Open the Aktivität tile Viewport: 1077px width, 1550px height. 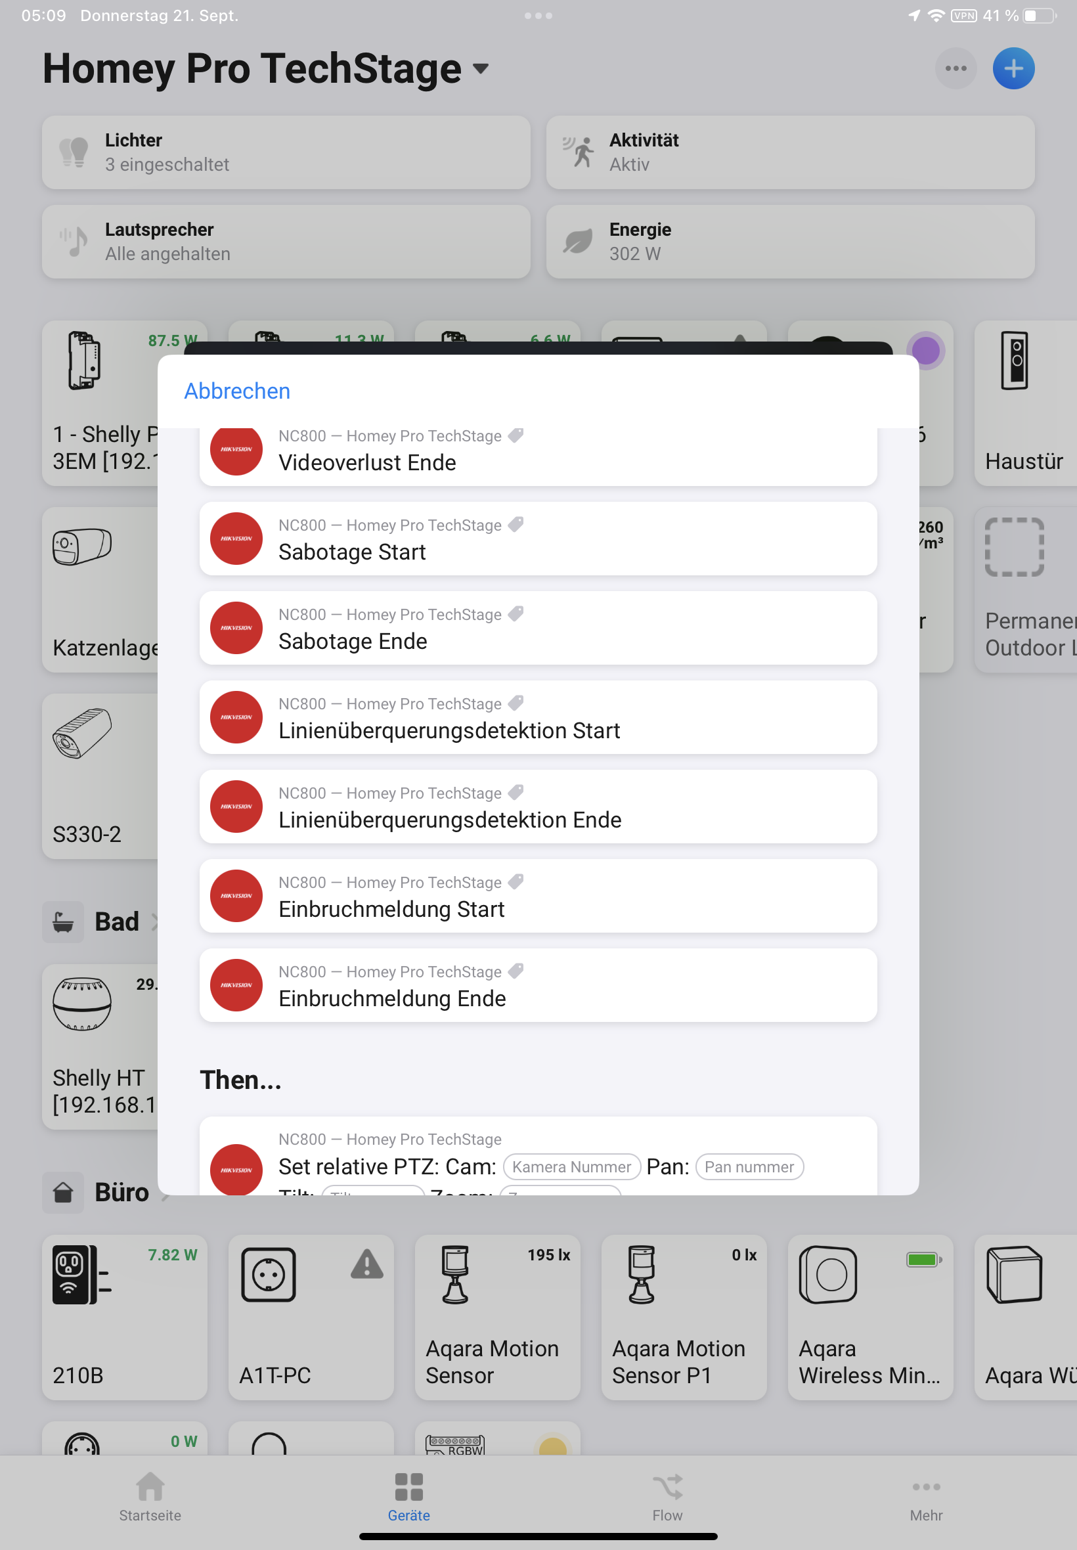coord(789,152)
